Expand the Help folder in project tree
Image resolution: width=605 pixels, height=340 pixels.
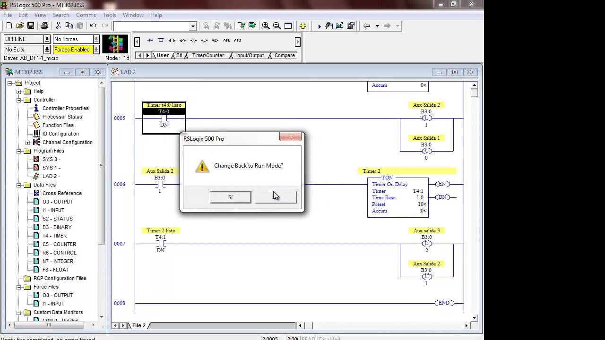pos(19,92)
